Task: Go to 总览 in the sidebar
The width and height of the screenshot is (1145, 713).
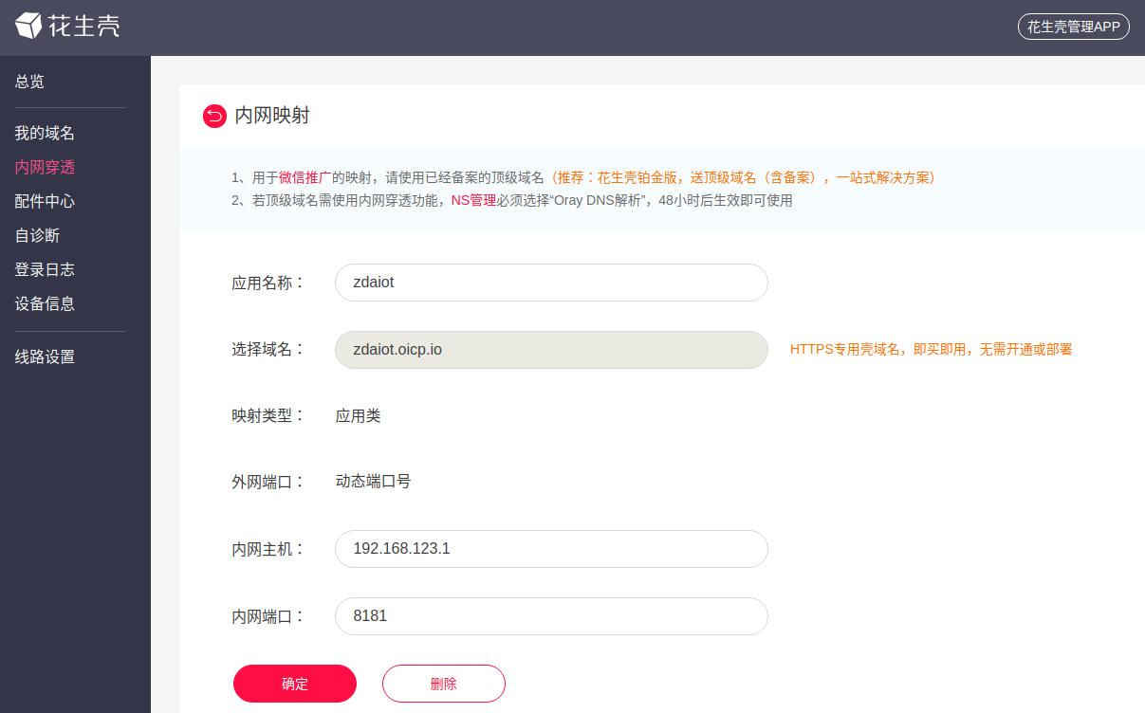Action: (x=29, y=82)
